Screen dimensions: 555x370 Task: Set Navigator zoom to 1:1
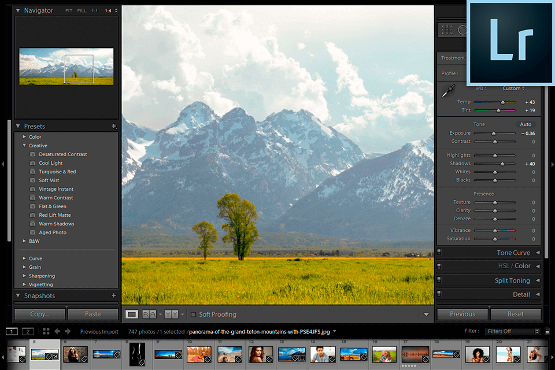94,11
